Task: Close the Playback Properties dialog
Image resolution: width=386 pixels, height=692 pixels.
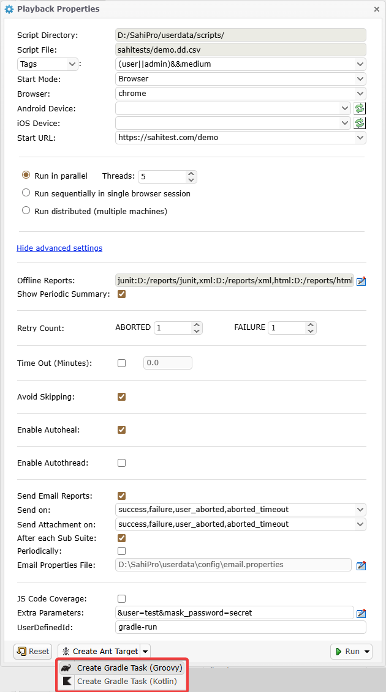Action: [x=376, y=9]
